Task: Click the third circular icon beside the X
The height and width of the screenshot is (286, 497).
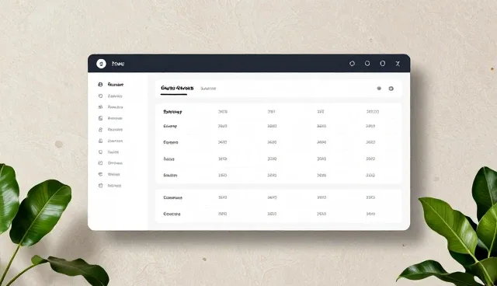Action: click(383, 64)
